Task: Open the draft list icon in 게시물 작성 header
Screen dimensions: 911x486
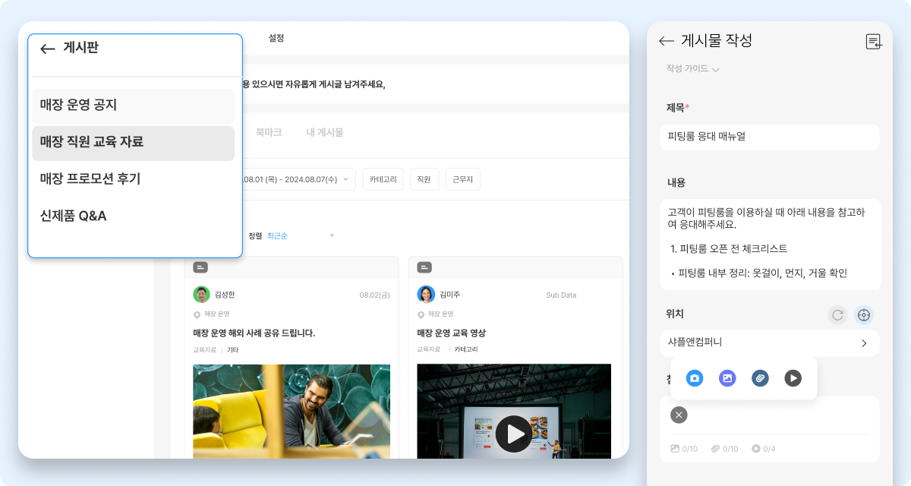Action: click(x=874, y=42)
